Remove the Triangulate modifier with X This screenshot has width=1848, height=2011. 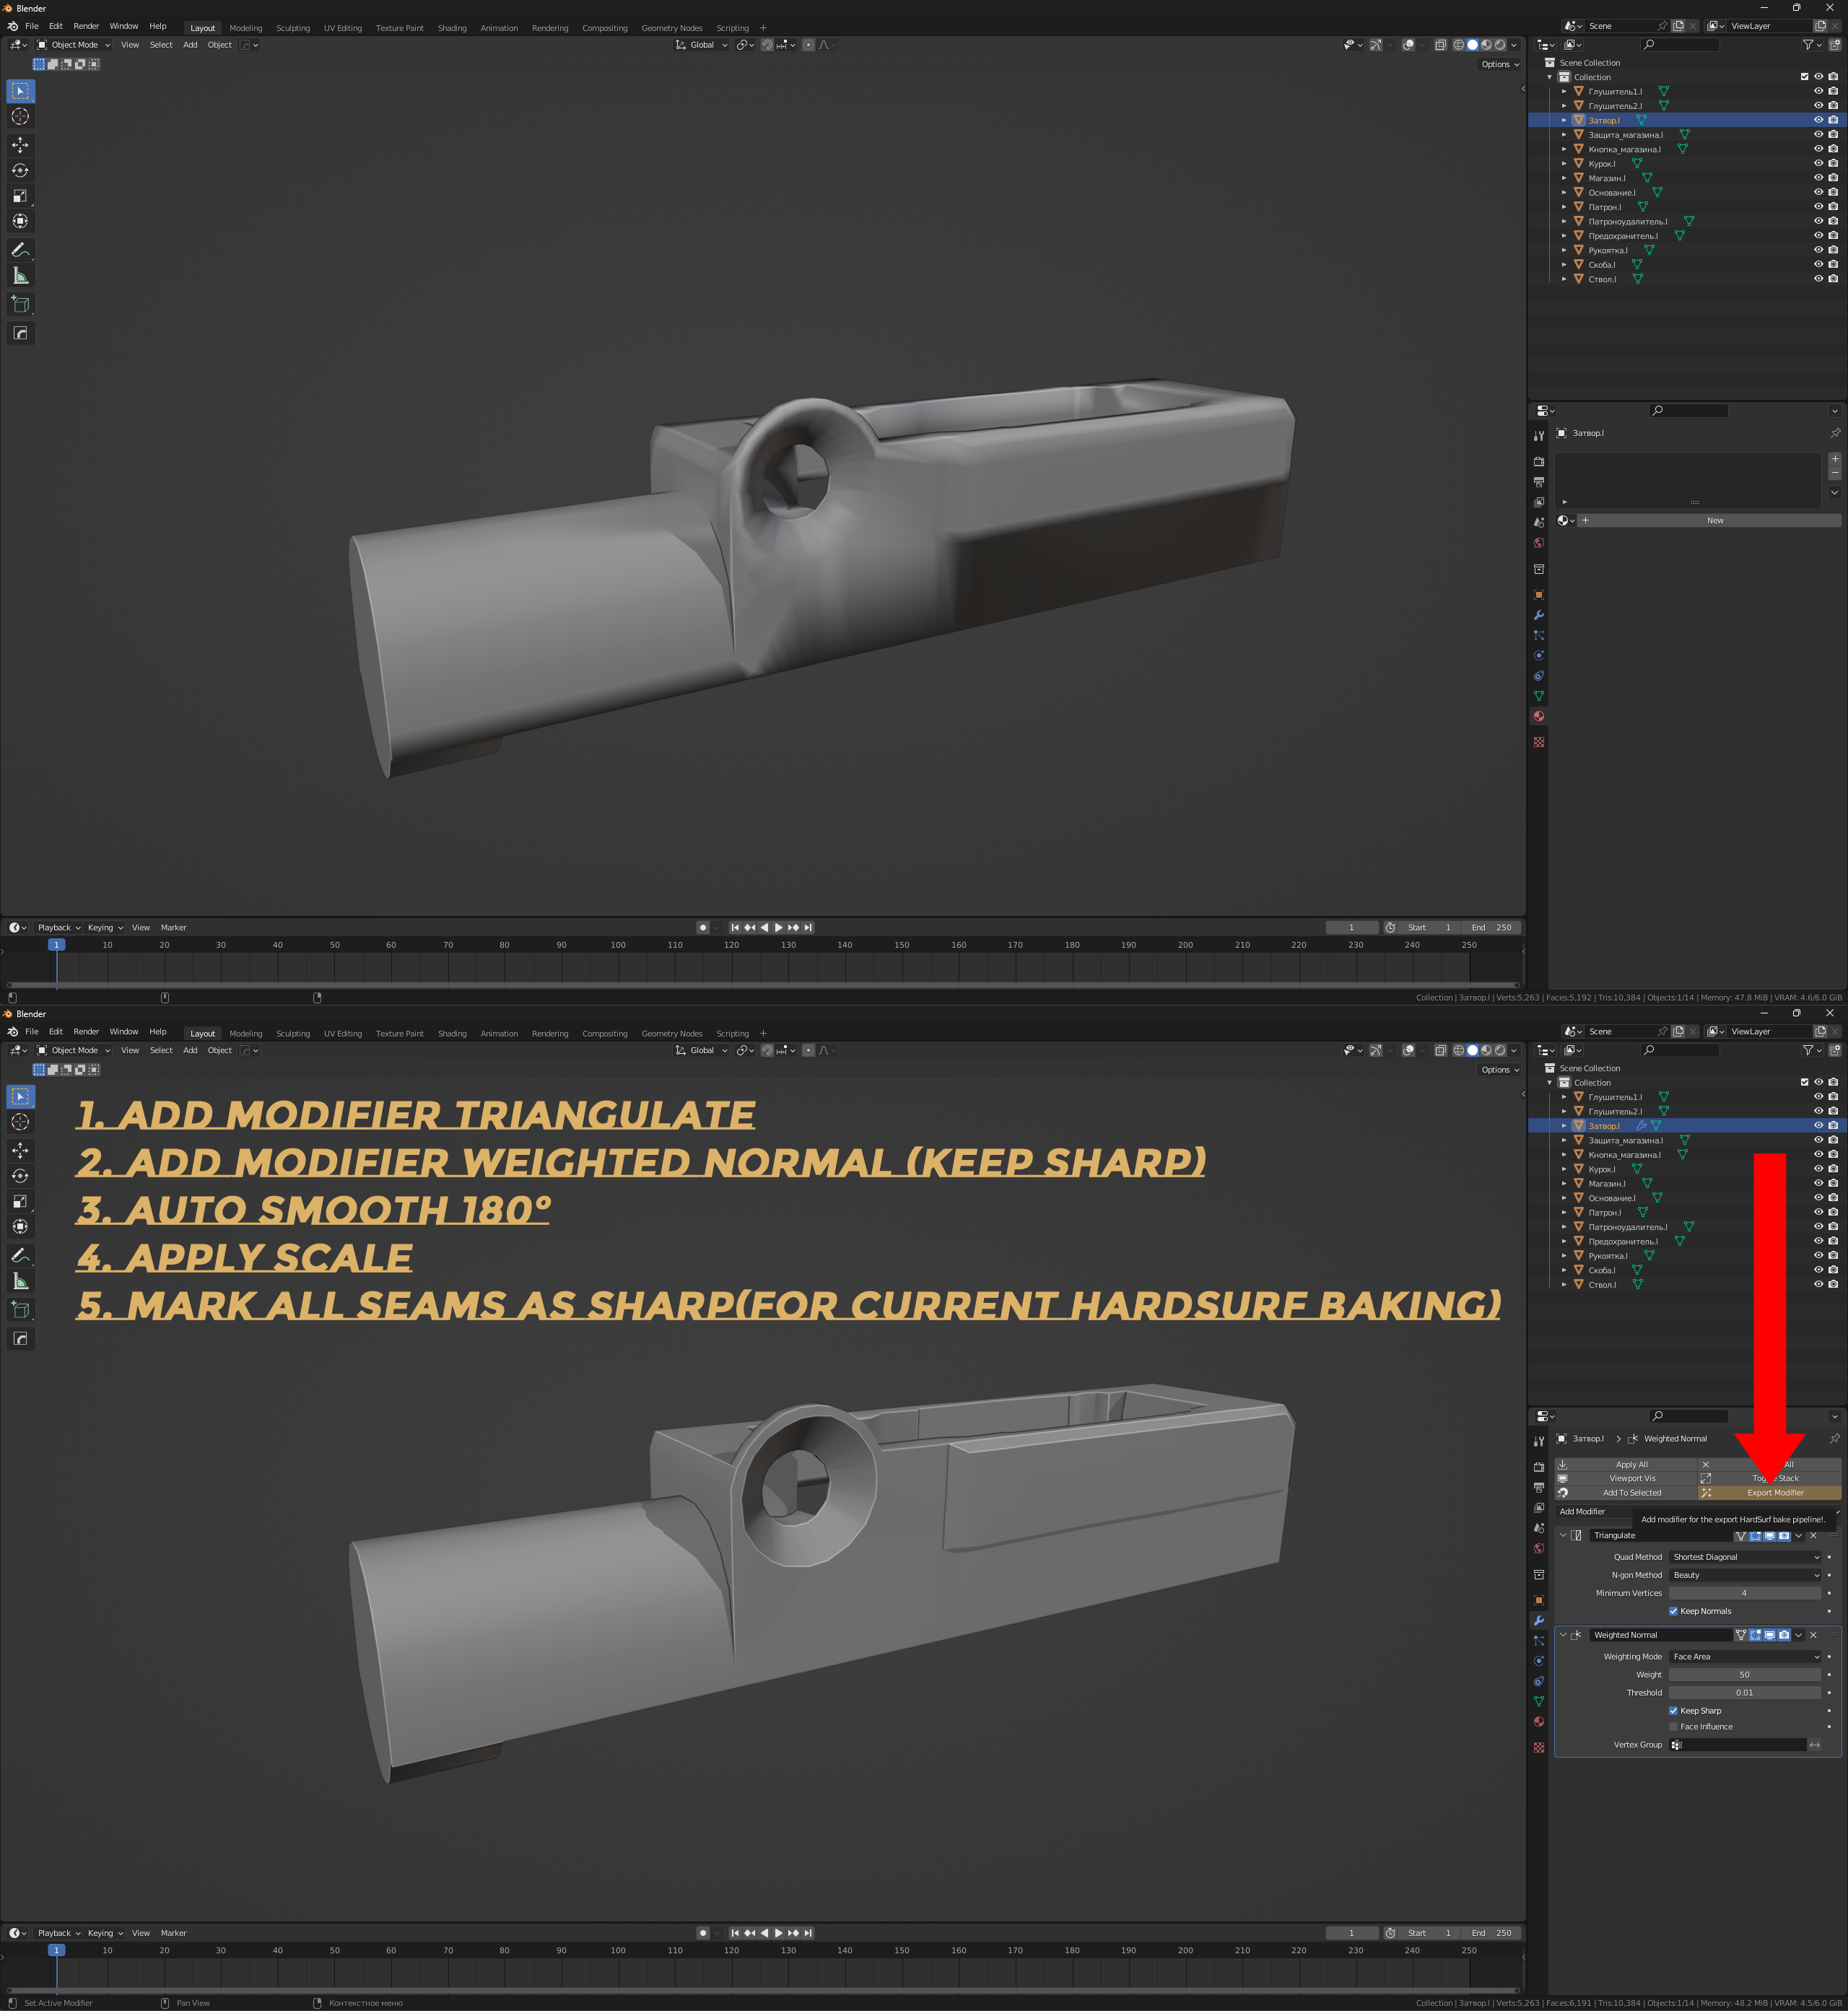click(1813, 1535)
